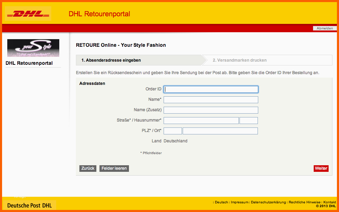The image size is (339, 212).
Task: Click RETOURE Online - Your Style Fashion heading
Action: [121, 45]
